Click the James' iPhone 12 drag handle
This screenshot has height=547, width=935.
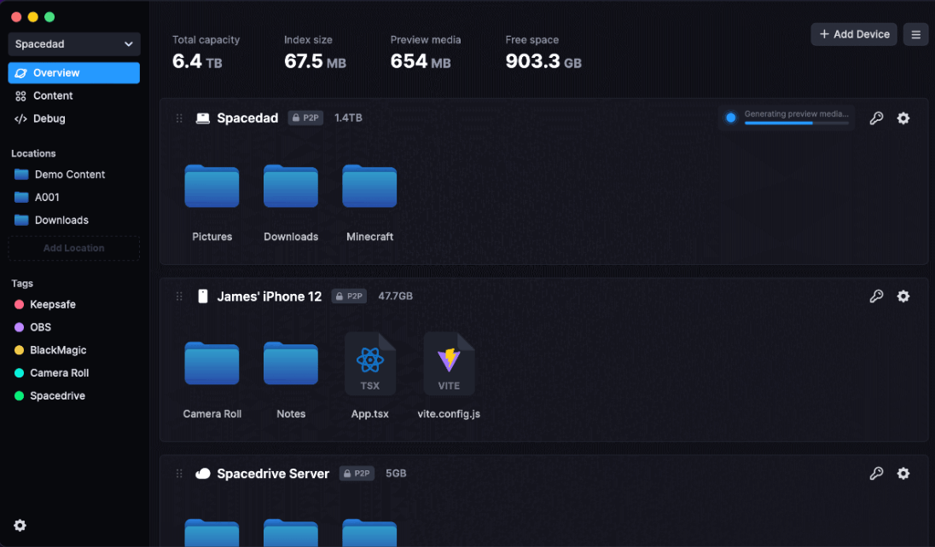pyautogui.click(x=179, y=297)
